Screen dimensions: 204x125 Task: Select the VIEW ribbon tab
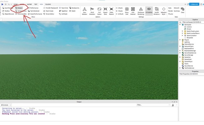[x=41, y=4]
